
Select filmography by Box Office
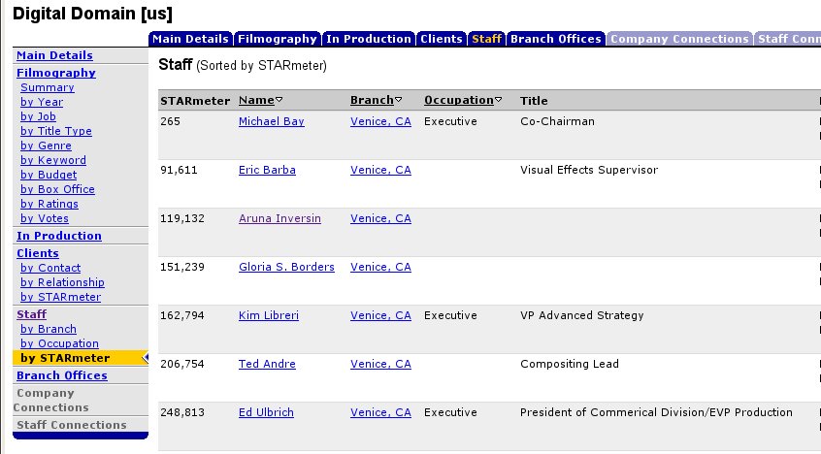point(57,189)
